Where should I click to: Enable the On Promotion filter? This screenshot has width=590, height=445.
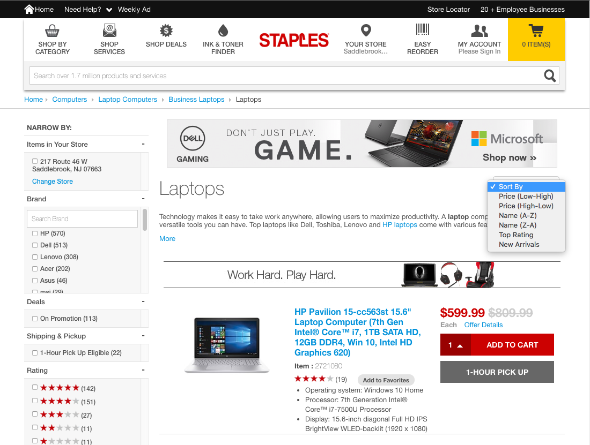click(x=34, y=318)
